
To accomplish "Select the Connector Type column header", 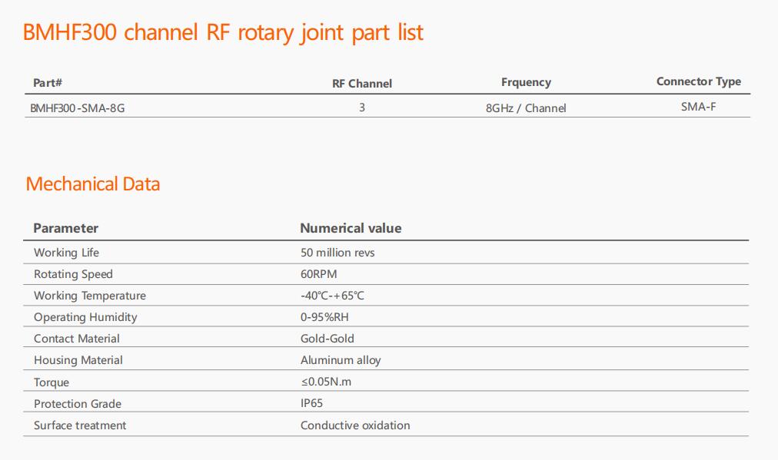I will (x=698, y=81).
